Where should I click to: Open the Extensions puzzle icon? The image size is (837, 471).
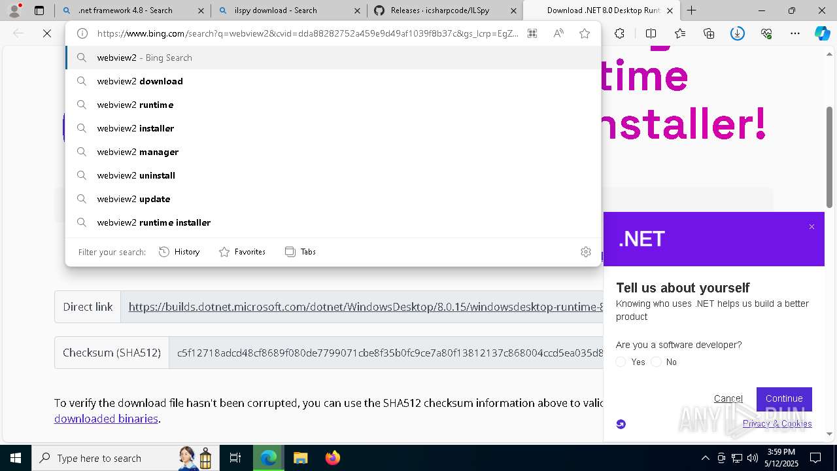click(x=619, y=33)
